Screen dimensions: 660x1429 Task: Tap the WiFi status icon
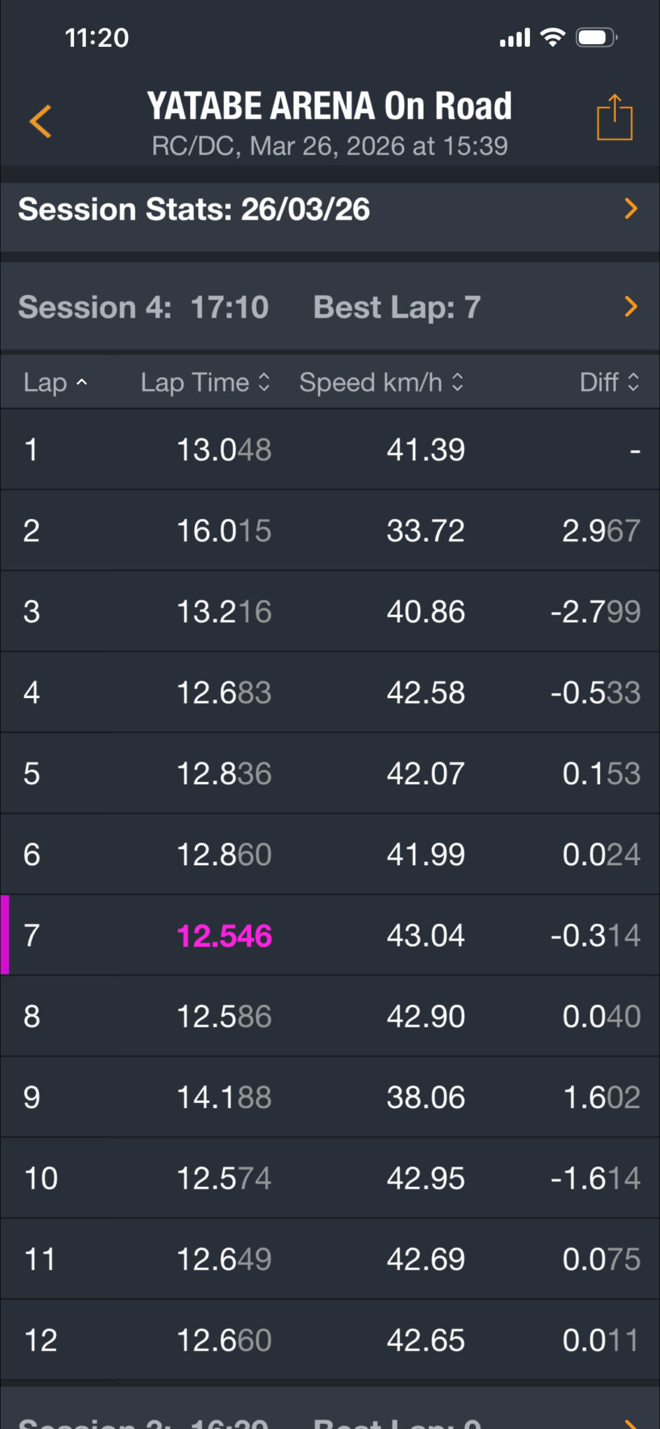click(x=552, y=38)
